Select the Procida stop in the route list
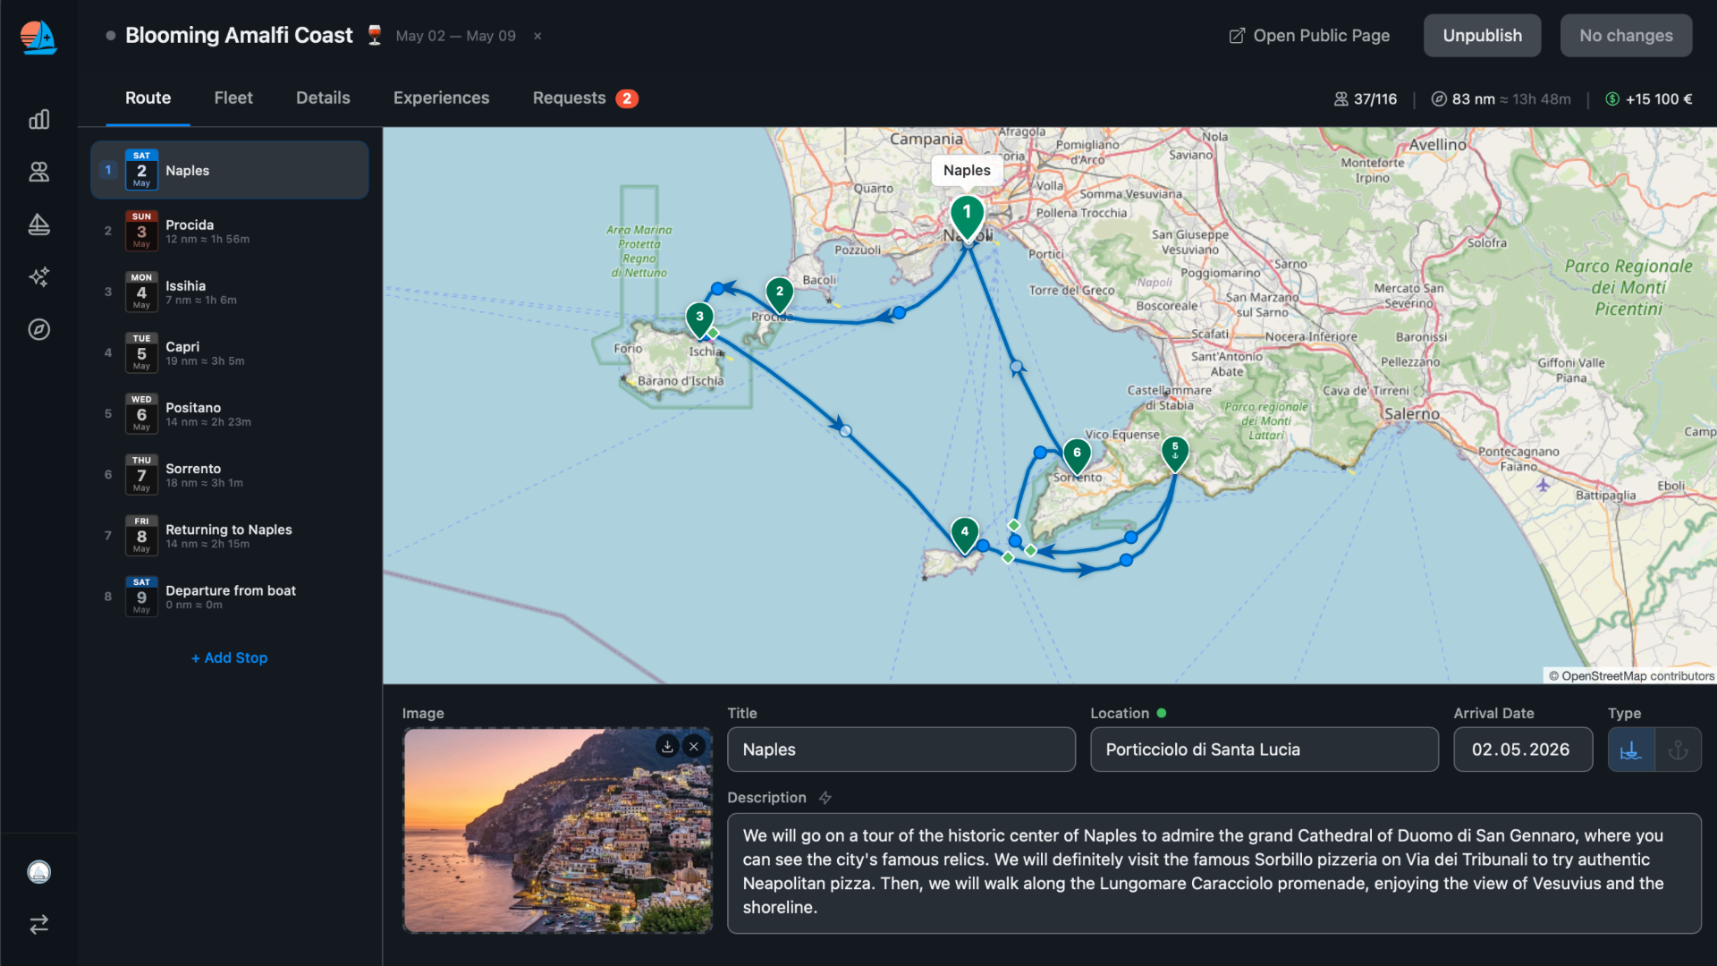Viewport: 1717px width, 966px height. 229,231
